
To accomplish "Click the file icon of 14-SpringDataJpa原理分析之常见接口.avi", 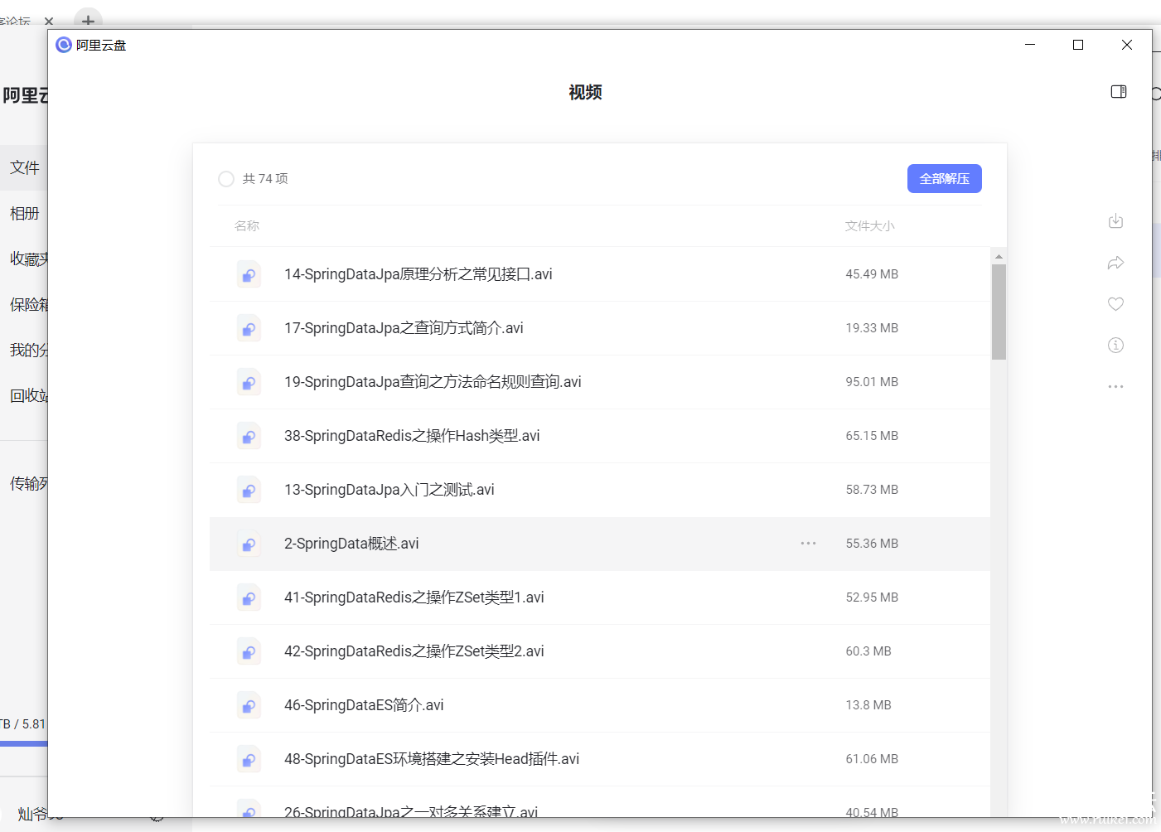I will (x=249, y=274).
